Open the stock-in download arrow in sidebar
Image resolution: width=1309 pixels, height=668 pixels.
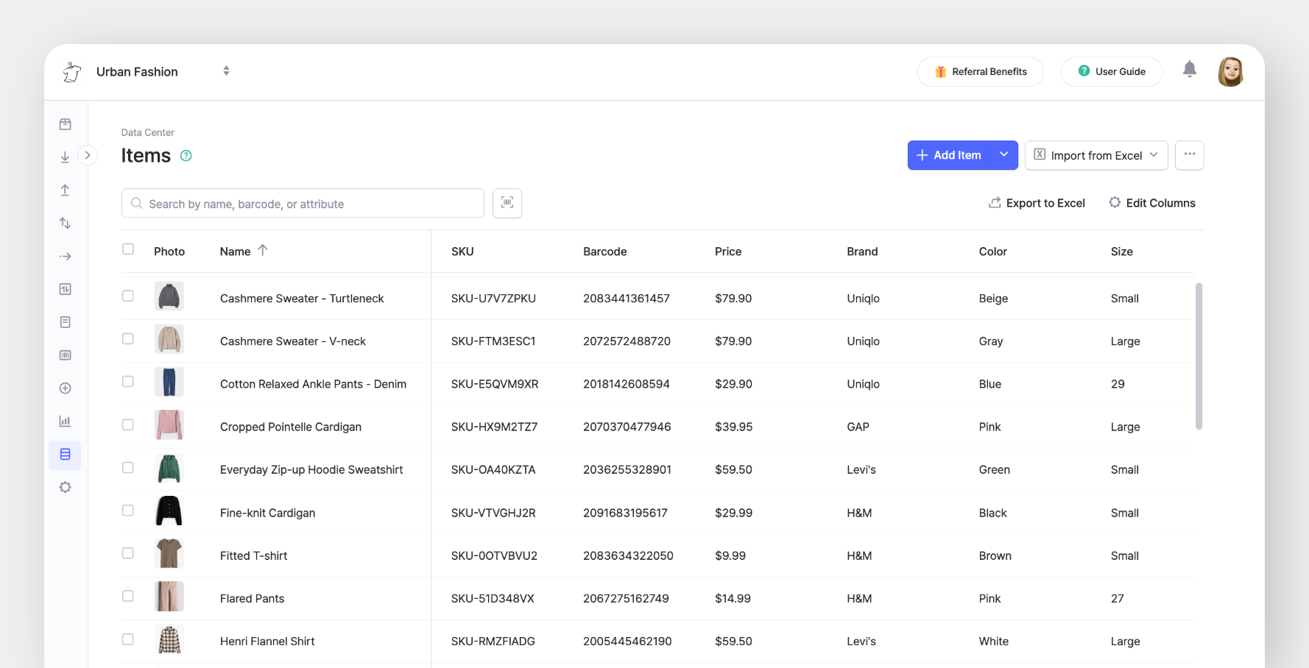point(65,157)
